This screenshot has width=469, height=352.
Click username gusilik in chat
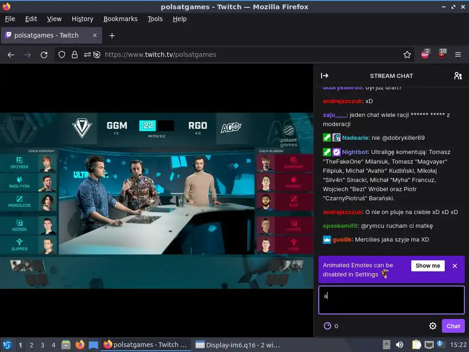click(x=342, y=239)
